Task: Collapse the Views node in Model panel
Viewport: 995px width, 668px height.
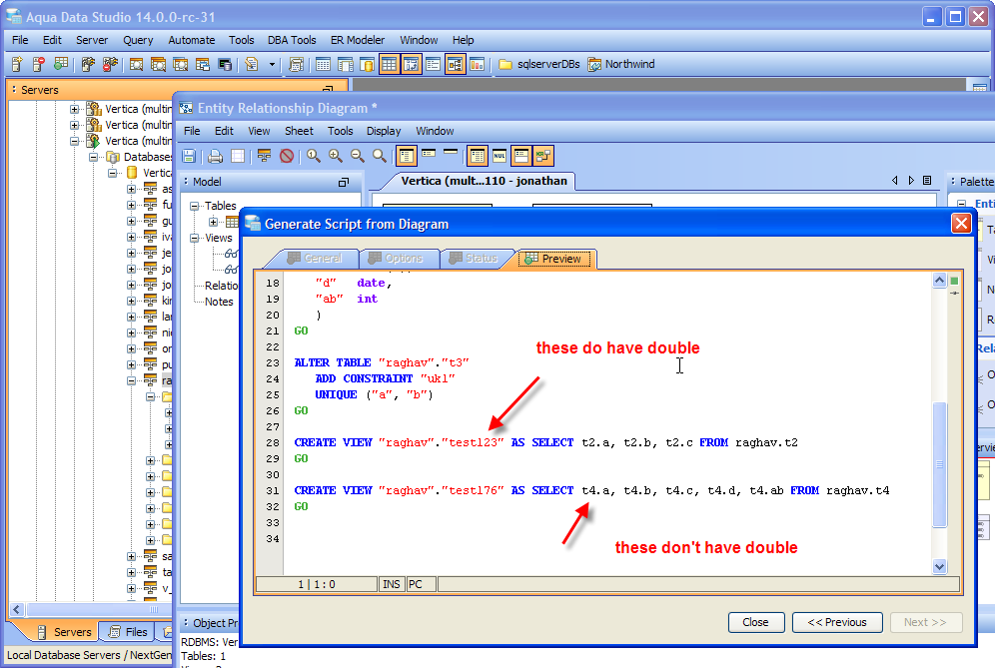Action: pos(194,238)
